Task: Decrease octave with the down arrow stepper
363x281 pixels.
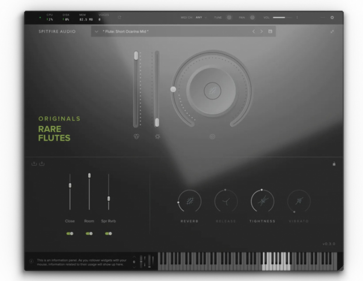Action: tap(134, 267)
